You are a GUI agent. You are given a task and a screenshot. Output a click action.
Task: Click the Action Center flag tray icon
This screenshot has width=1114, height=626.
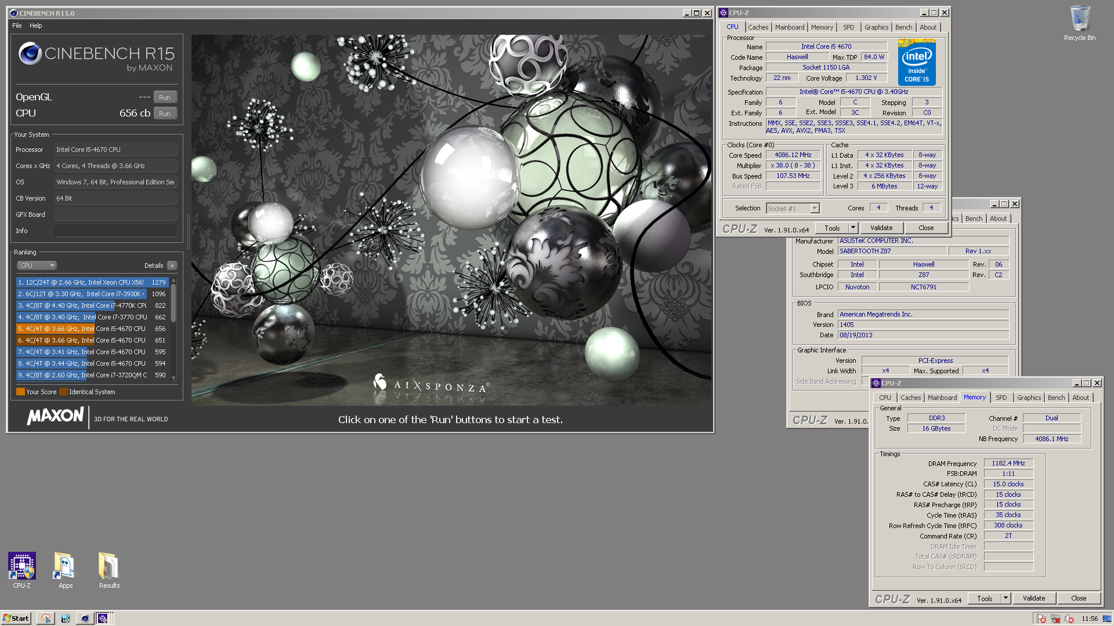1041,618
